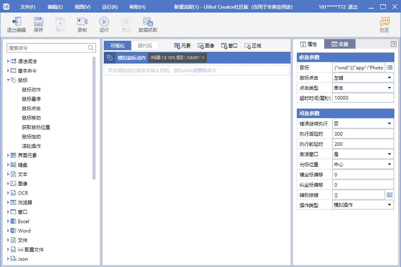This screenshot has width=401, height=267.
Task: Select 鼠标移动 command
Action: click(31, 118)
